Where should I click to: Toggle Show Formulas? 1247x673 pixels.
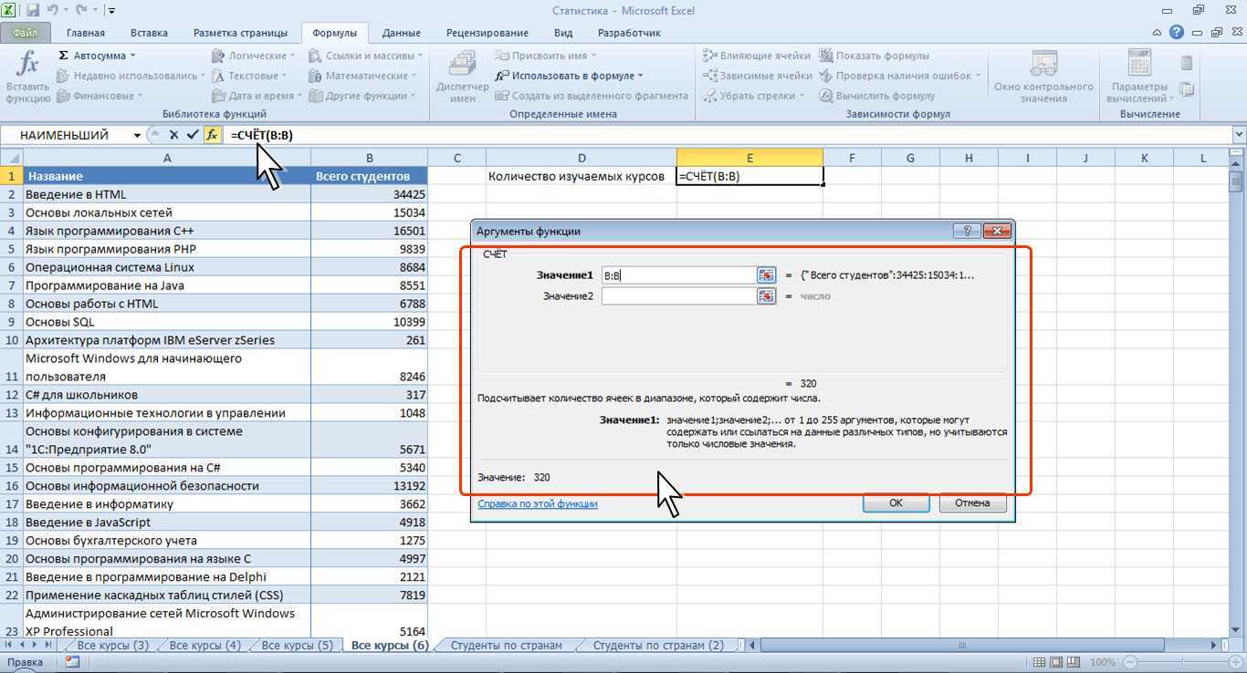[875, 56]
